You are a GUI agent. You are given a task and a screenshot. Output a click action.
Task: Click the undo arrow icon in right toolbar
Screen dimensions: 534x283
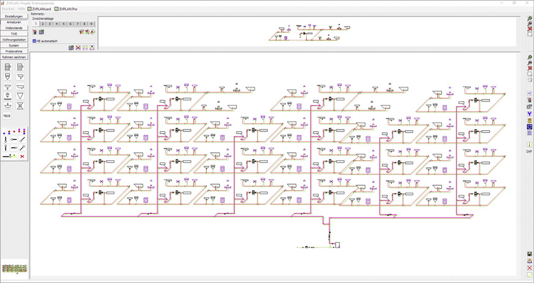tap(529, 94)
